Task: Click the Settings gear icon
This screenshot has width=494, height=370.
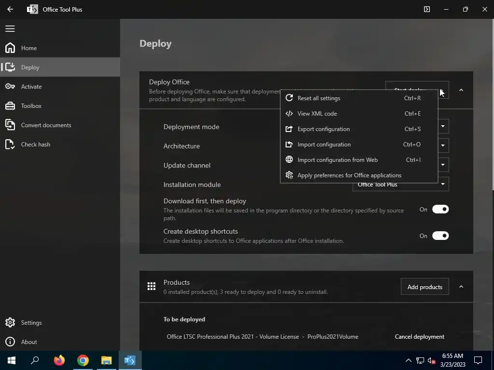Action: [x=10, y=322]
